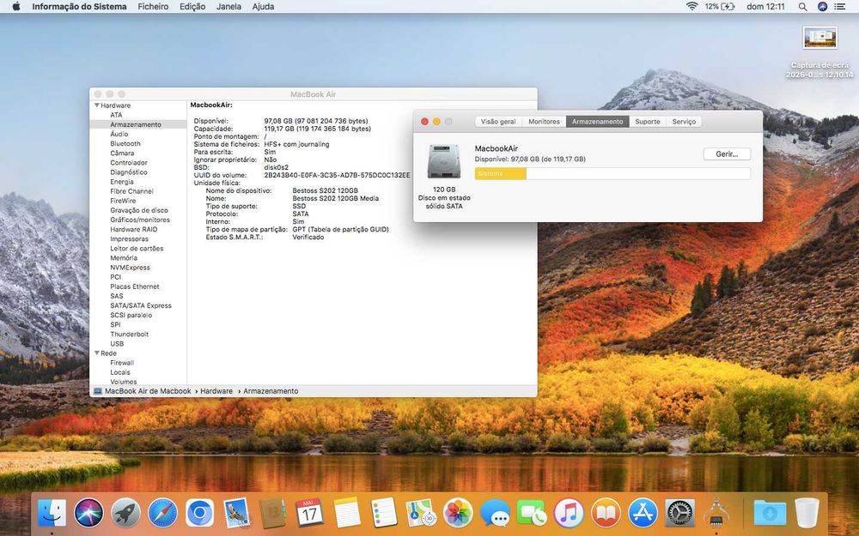Select Energia in the Hardware list
The width and height of the screenshot is (859, 536).
(122, 182)
